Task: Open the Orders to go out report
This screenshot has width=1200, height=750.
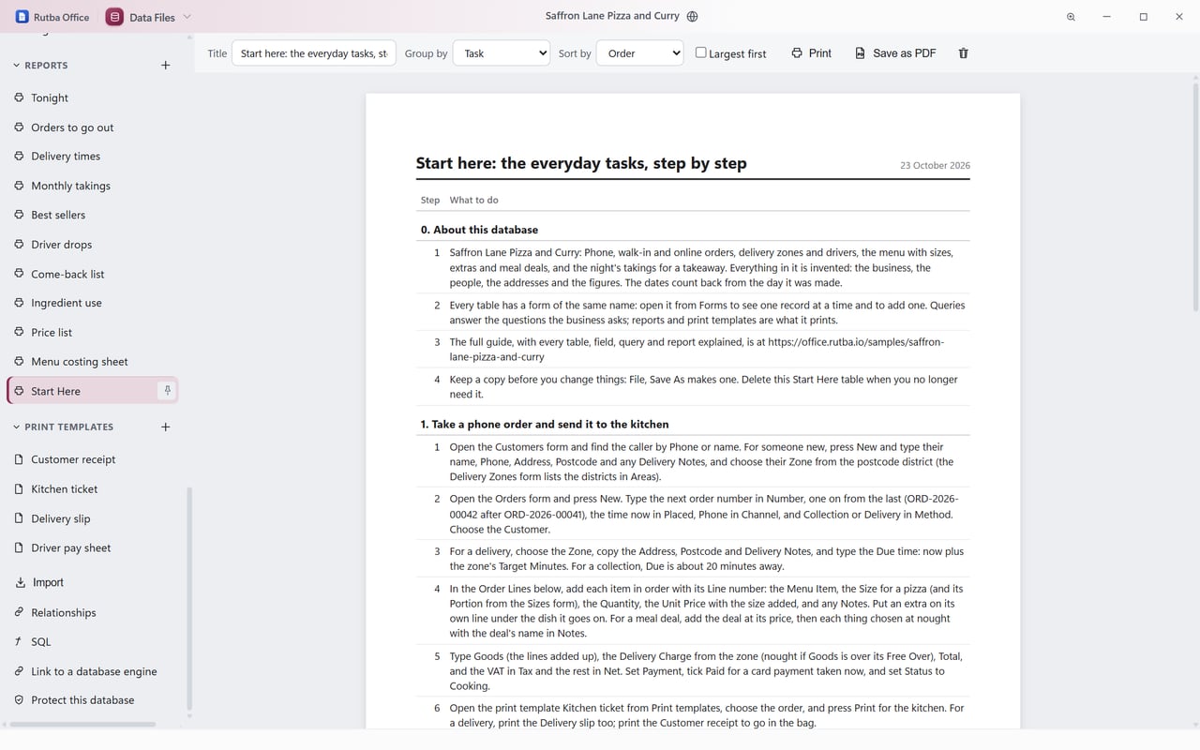Action: [92, 127]
